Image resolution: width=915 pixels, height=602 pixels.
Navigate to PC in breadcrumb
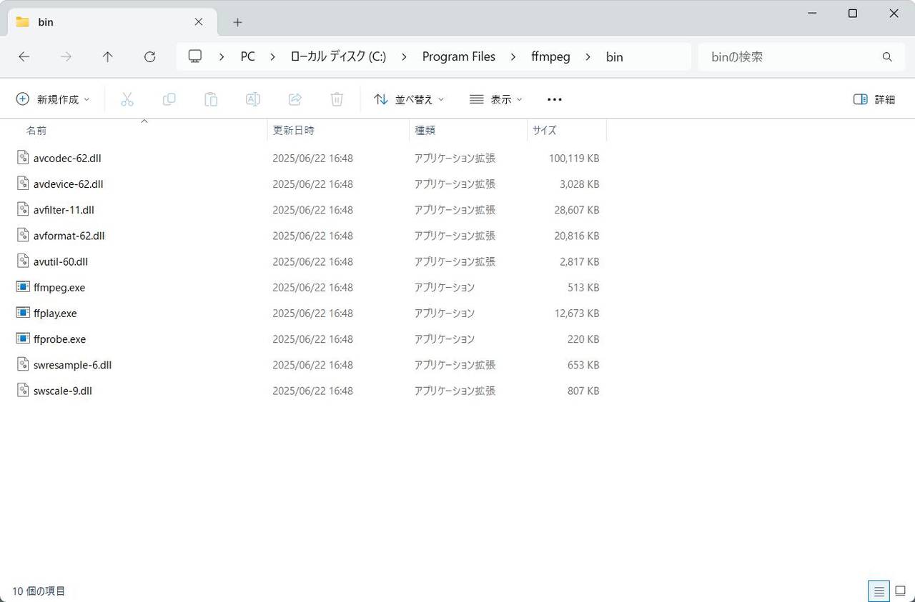247,56
